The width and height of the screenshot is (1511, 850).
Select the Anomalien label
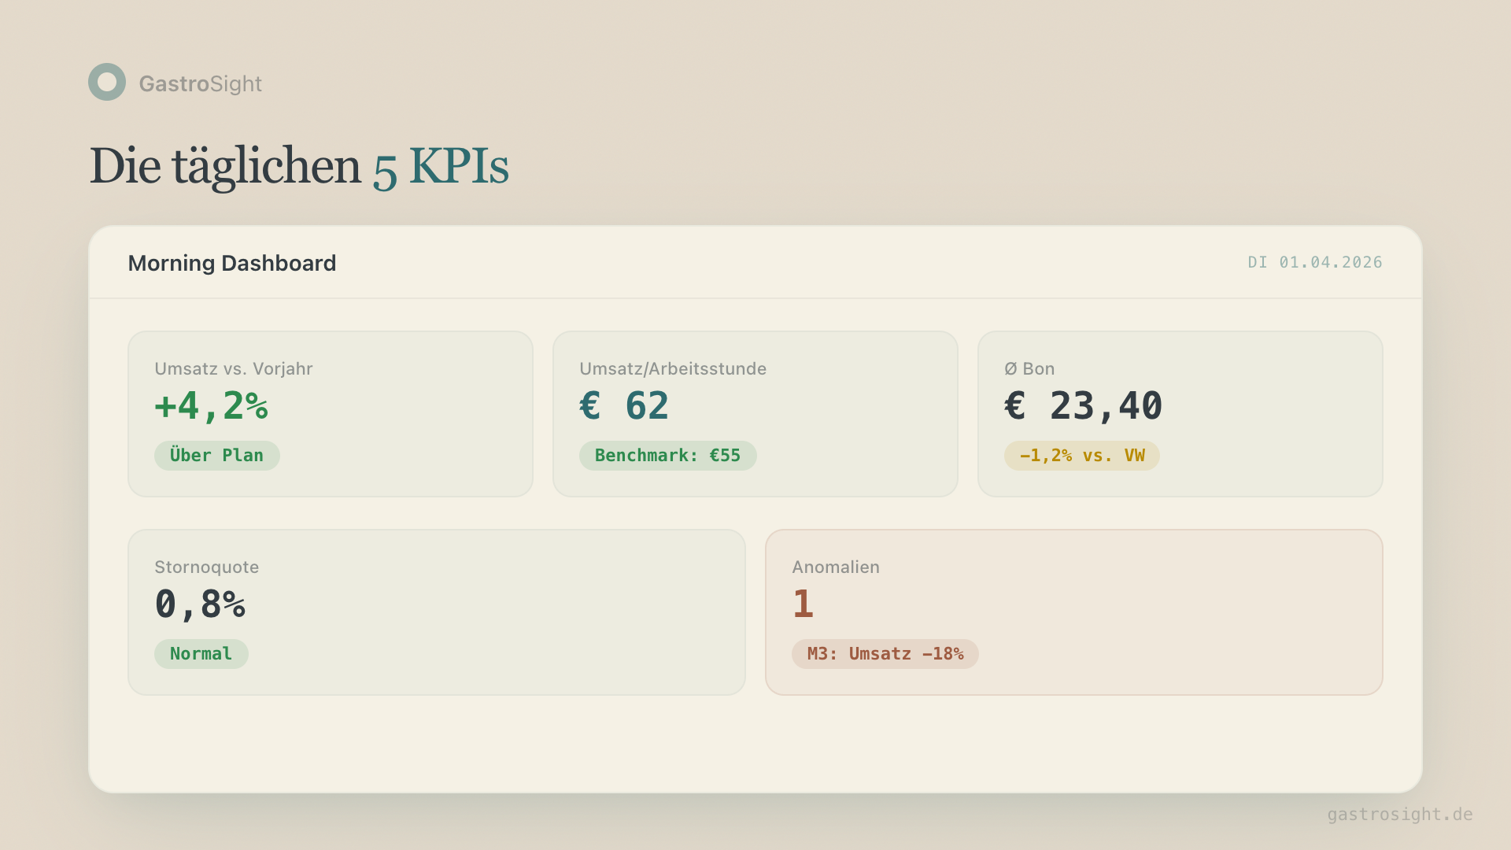[x=836, y=567]
